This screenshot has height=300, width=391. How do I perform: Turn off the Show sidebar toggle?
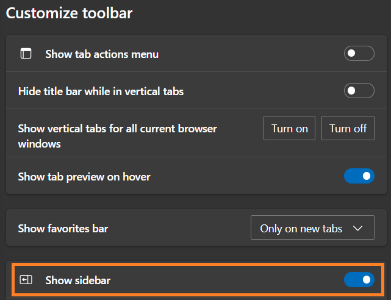[359, 280]
